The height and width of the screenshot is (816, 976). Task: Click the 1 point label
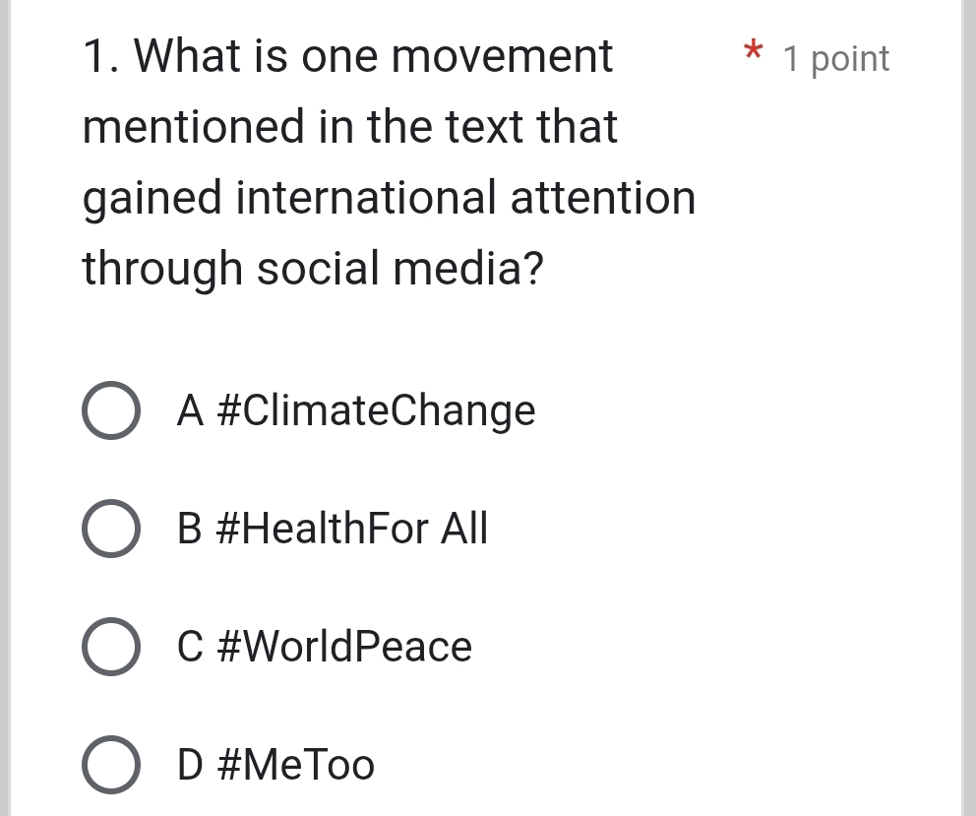[x=835, y=59]
